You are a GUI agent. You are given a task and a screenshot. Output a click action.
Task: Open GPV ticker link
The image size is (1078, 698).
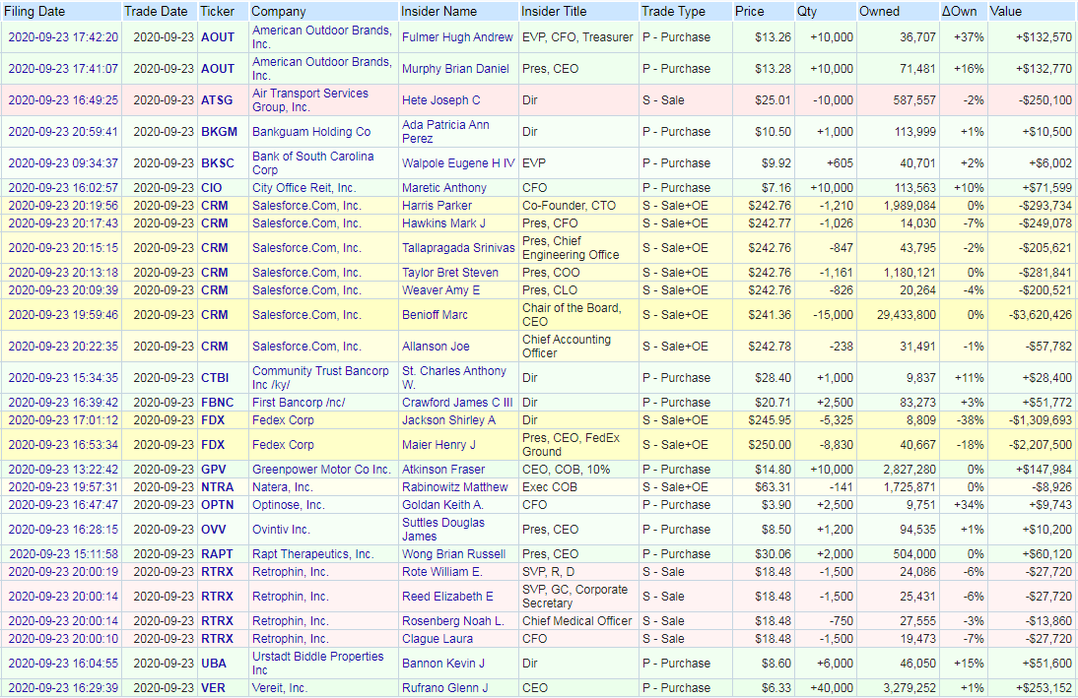(x=213, y=470)
